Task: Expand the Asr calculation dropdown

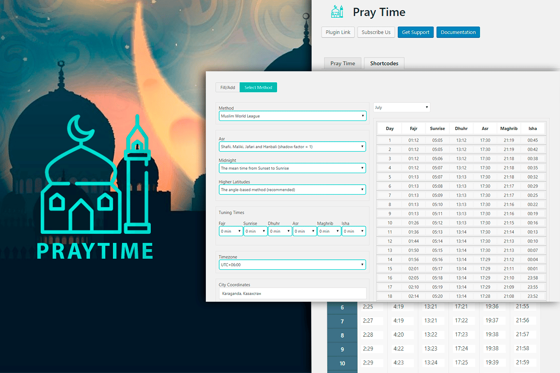Action: [x=292, y=147]
